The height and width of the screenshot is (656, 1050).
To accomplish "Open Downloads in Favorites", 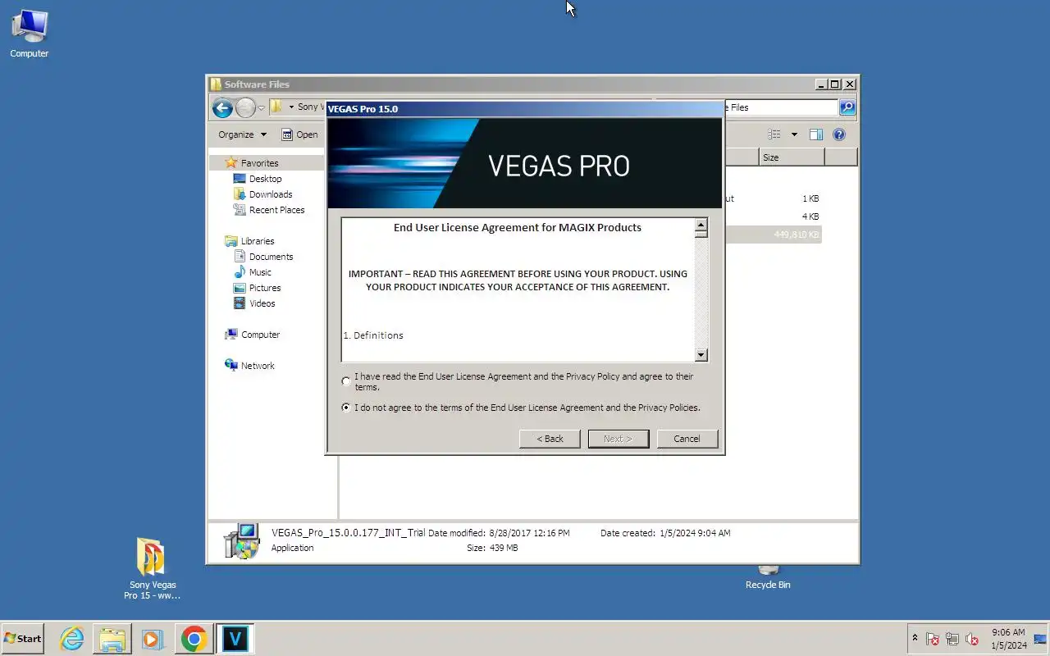I will coord(271,194).
